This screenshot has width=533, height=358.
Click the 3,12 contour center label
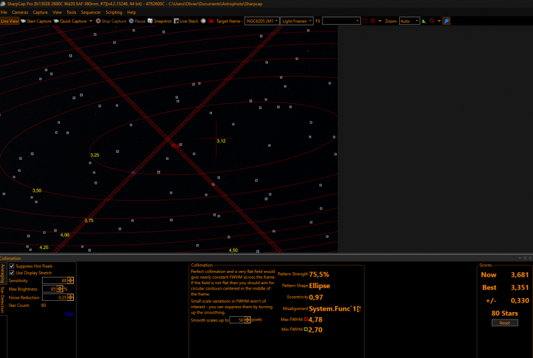(221, 141)
